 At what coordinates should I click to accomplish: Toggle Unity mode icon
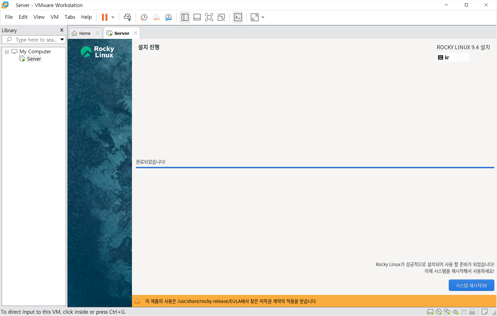[x=221, y=17]
